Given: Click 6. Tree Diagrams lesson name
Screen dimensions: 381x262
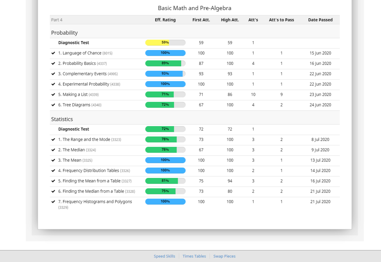Looking at the screenshot, I should (80, 105).
